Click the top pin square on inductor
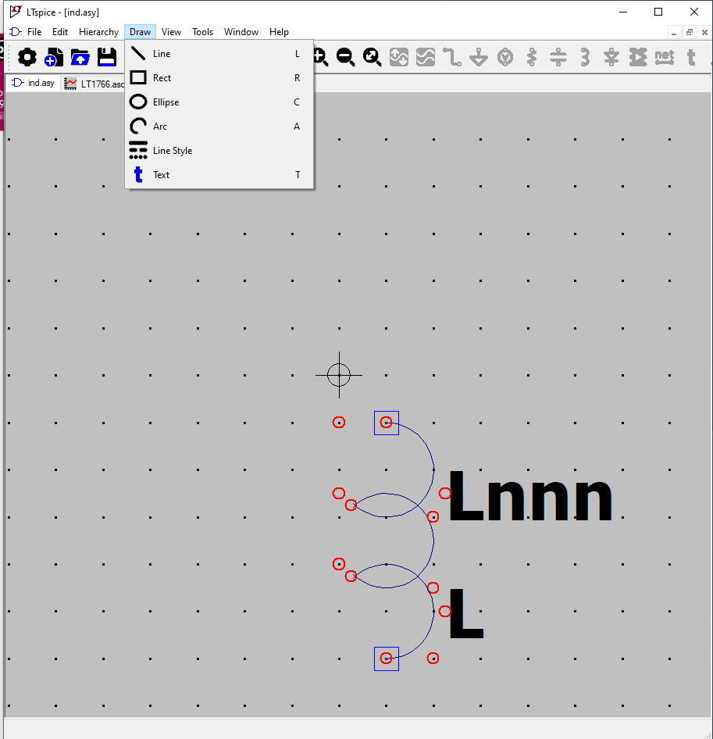713x739 pixels. click(386, 423)
